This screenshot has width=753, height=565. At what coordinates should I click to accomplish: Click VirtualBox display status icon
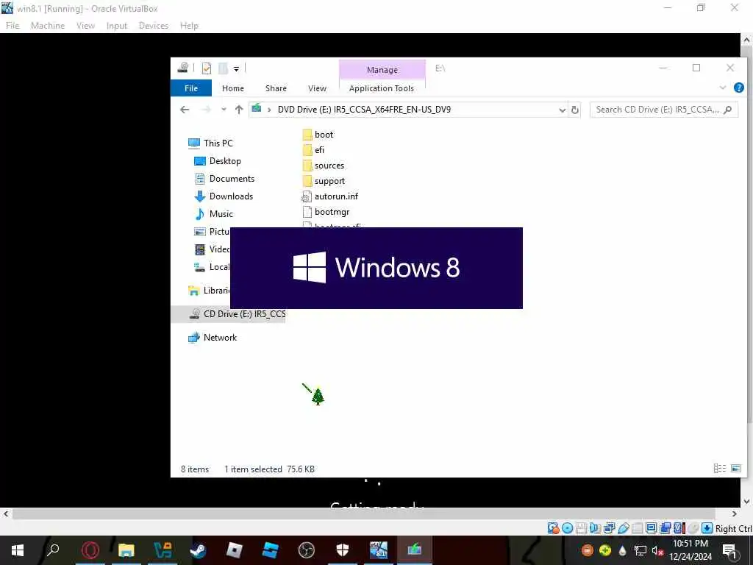pos(652,528)
